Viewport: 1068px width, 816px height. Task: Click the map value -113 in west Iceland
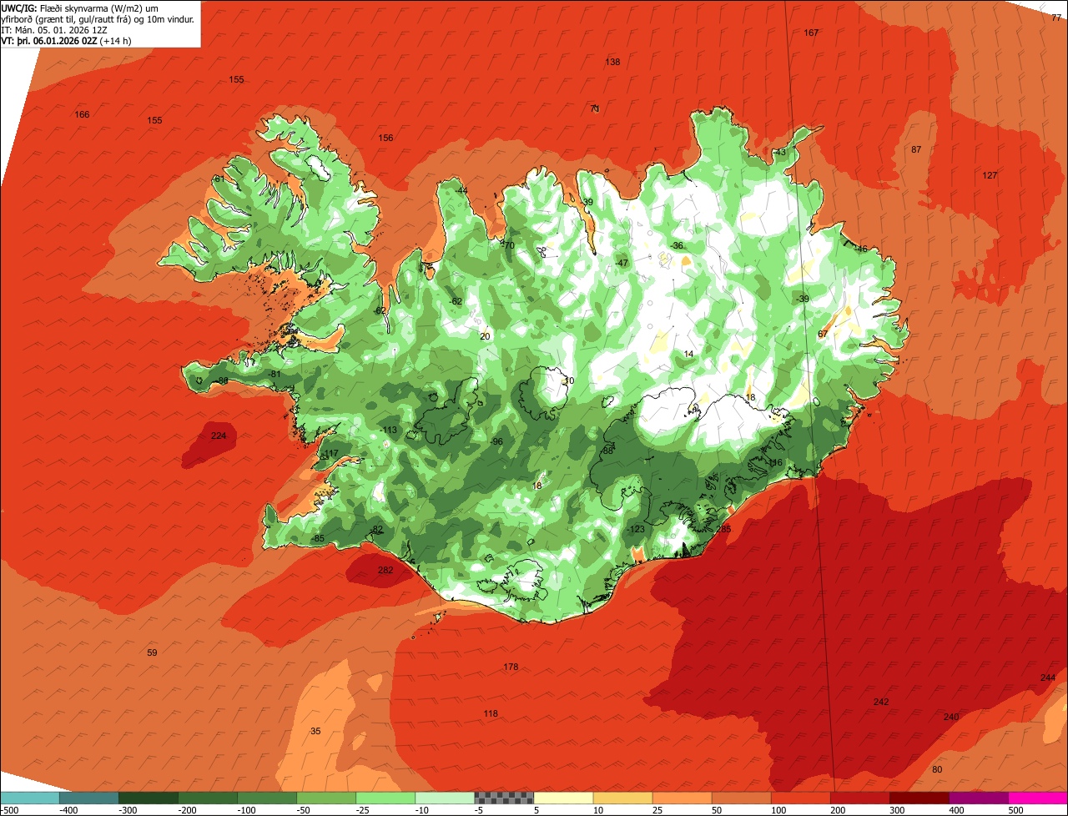[x=389, y=430]
